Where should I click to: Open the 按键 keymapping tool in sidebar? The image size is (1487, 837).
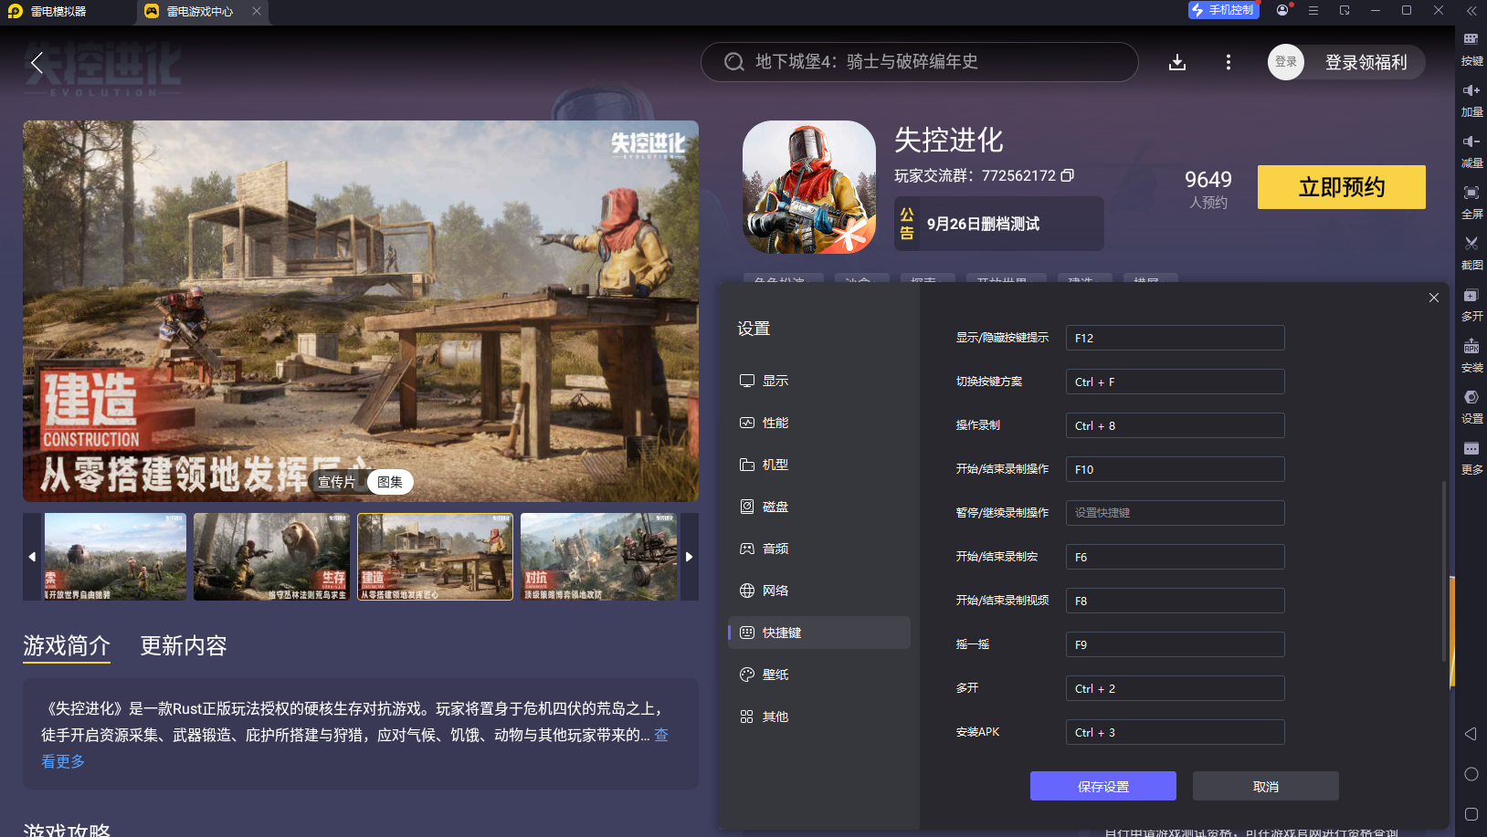point(1471,48)
